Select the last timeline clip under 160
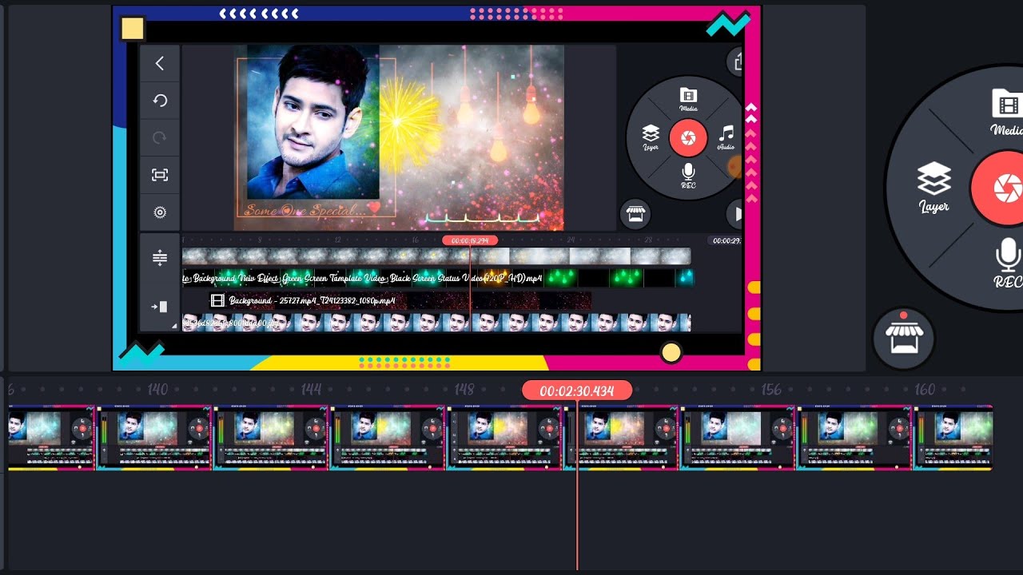 click(x=953, y=438)
